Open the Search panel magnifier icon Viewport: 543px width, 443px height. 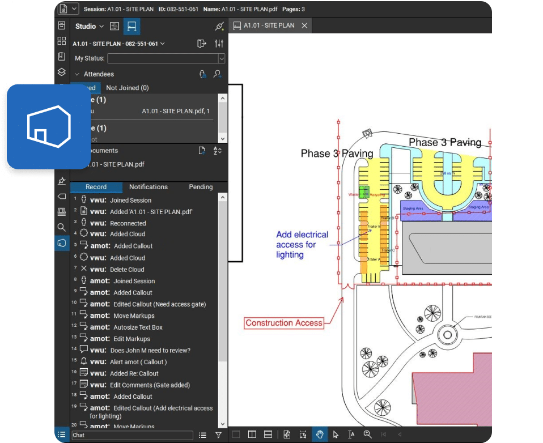pyautogui.click(x=62, y=227)
